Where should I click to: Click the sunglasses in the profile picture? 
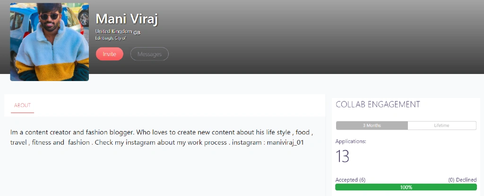(x=49, y=16)
